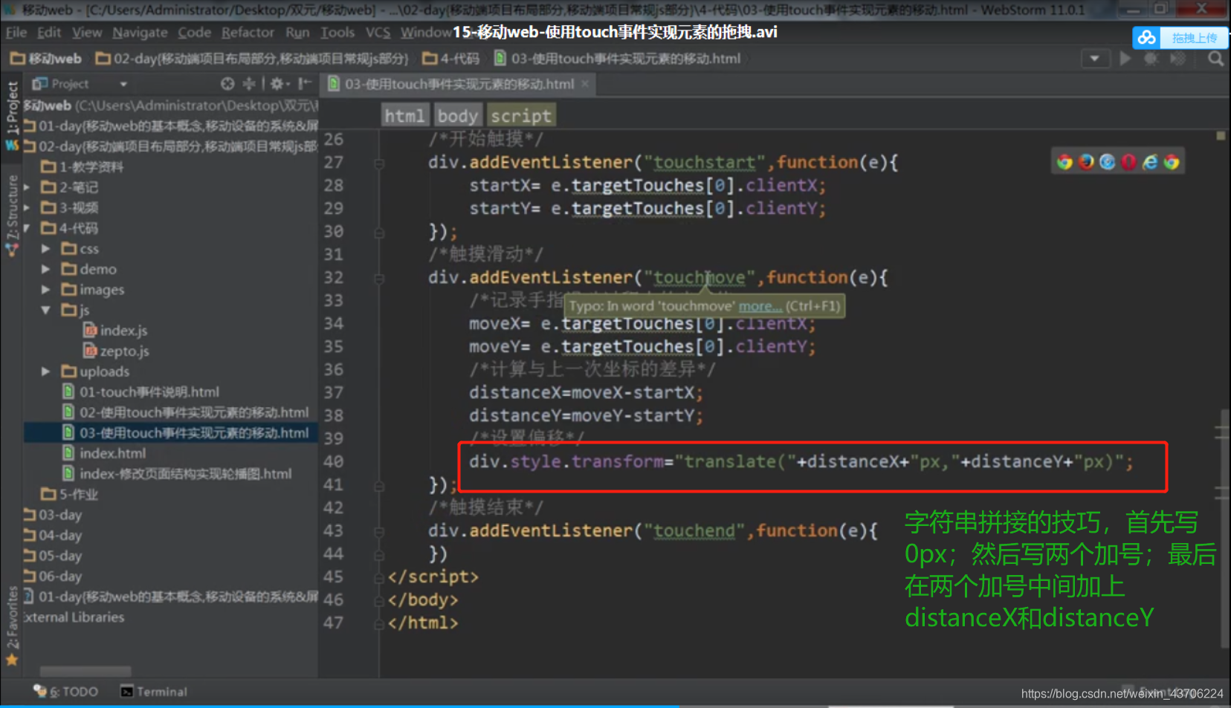Open the Edit menu
Image resolution: width=1231 pixels, height=708 pixels.
coord(49,33)
